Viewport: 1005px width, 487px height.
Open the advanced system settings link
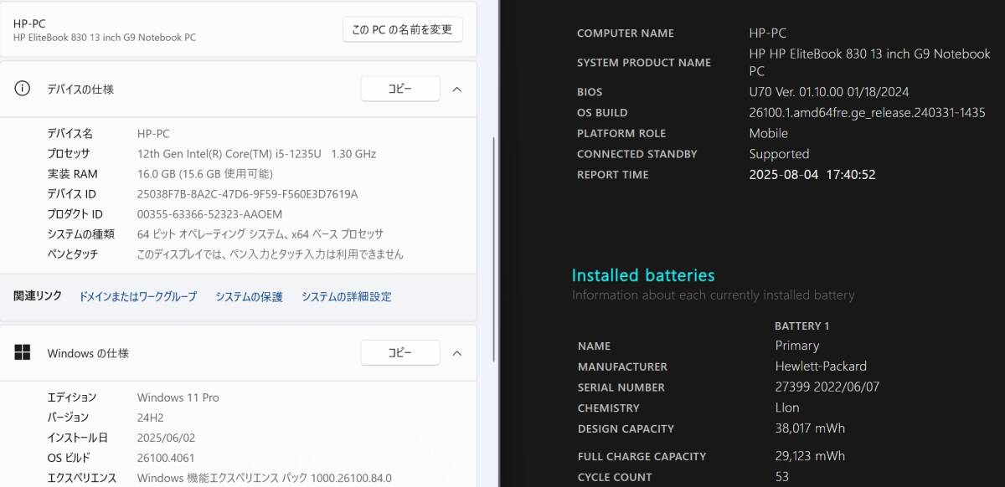click(347, 296)
